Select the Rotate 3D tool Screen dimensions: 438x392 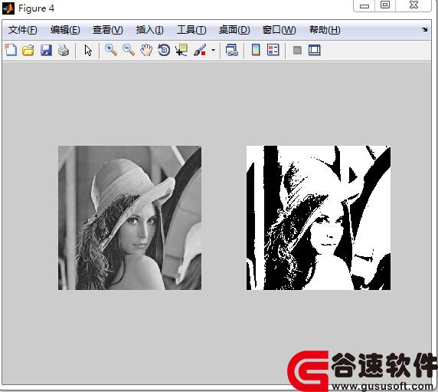pos(164,51)
